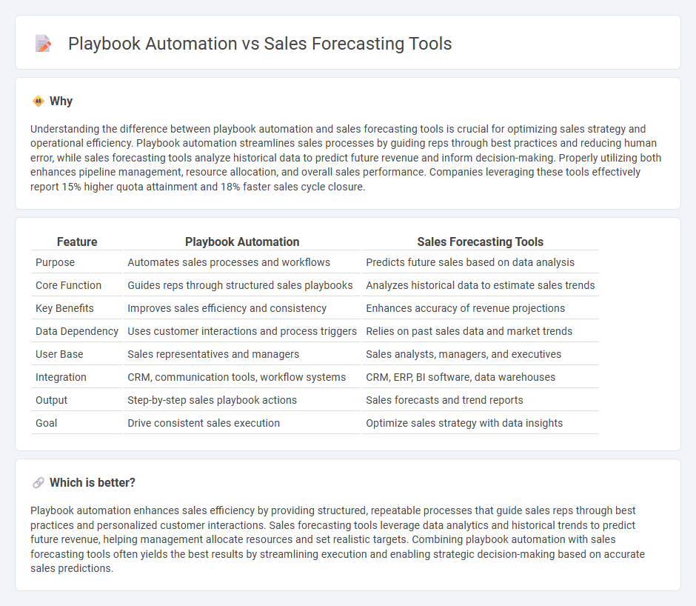This screenshot has height=606, width=696.
Task: Click the paragraph beginning Playbook automation enhances sales efficiency
Action: point(338,539)
